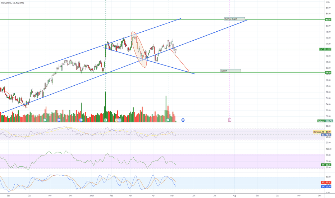Image resolution: width=335 pixels, height=198 pixels.
Task: Click the red %D stochastic label
Action: pos(326,183)
